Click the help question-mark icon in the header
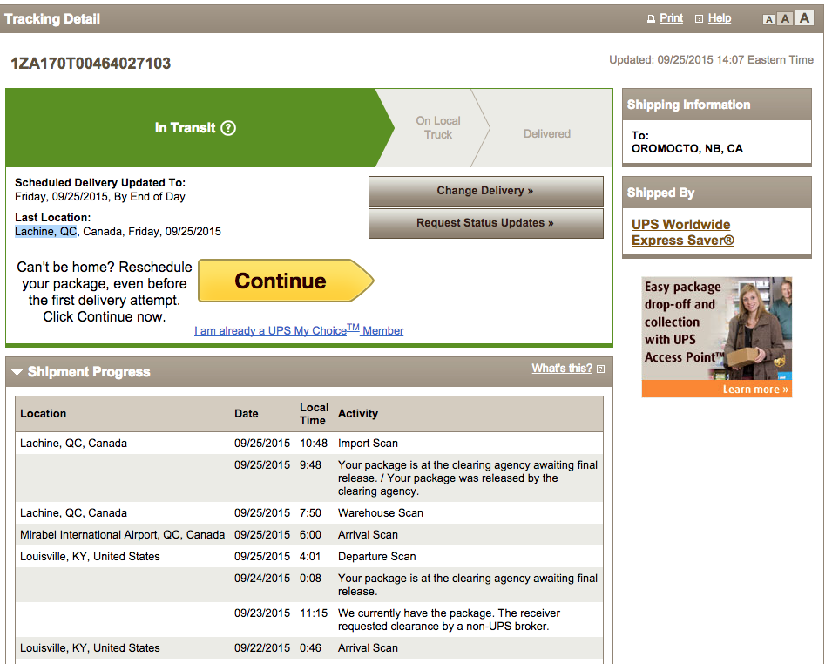This screenshot has width=832, height=664. (699, 19)
